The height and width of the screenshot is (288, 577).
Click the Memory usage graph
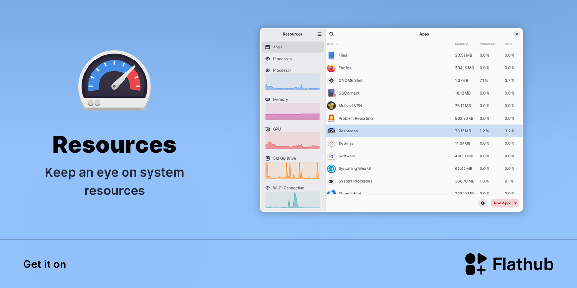point(292,111)
